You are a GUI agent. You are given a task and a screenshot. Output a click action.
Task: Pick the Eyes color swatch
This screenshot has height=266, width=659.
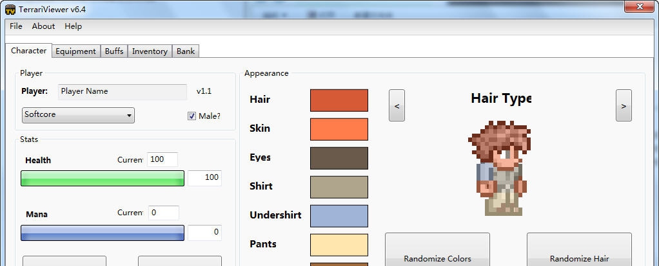point(339,158)
